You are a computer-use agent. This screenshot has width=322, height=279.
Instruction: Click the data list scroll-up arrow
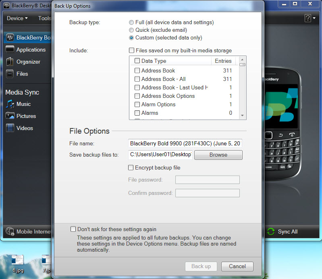click(x=242, y=60)
